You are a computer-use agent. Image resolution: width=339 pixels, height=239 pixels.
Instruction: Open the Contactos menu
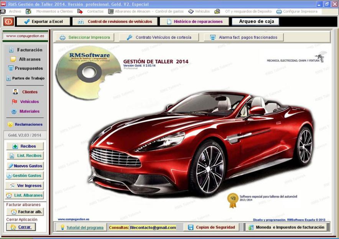point(95,11)
